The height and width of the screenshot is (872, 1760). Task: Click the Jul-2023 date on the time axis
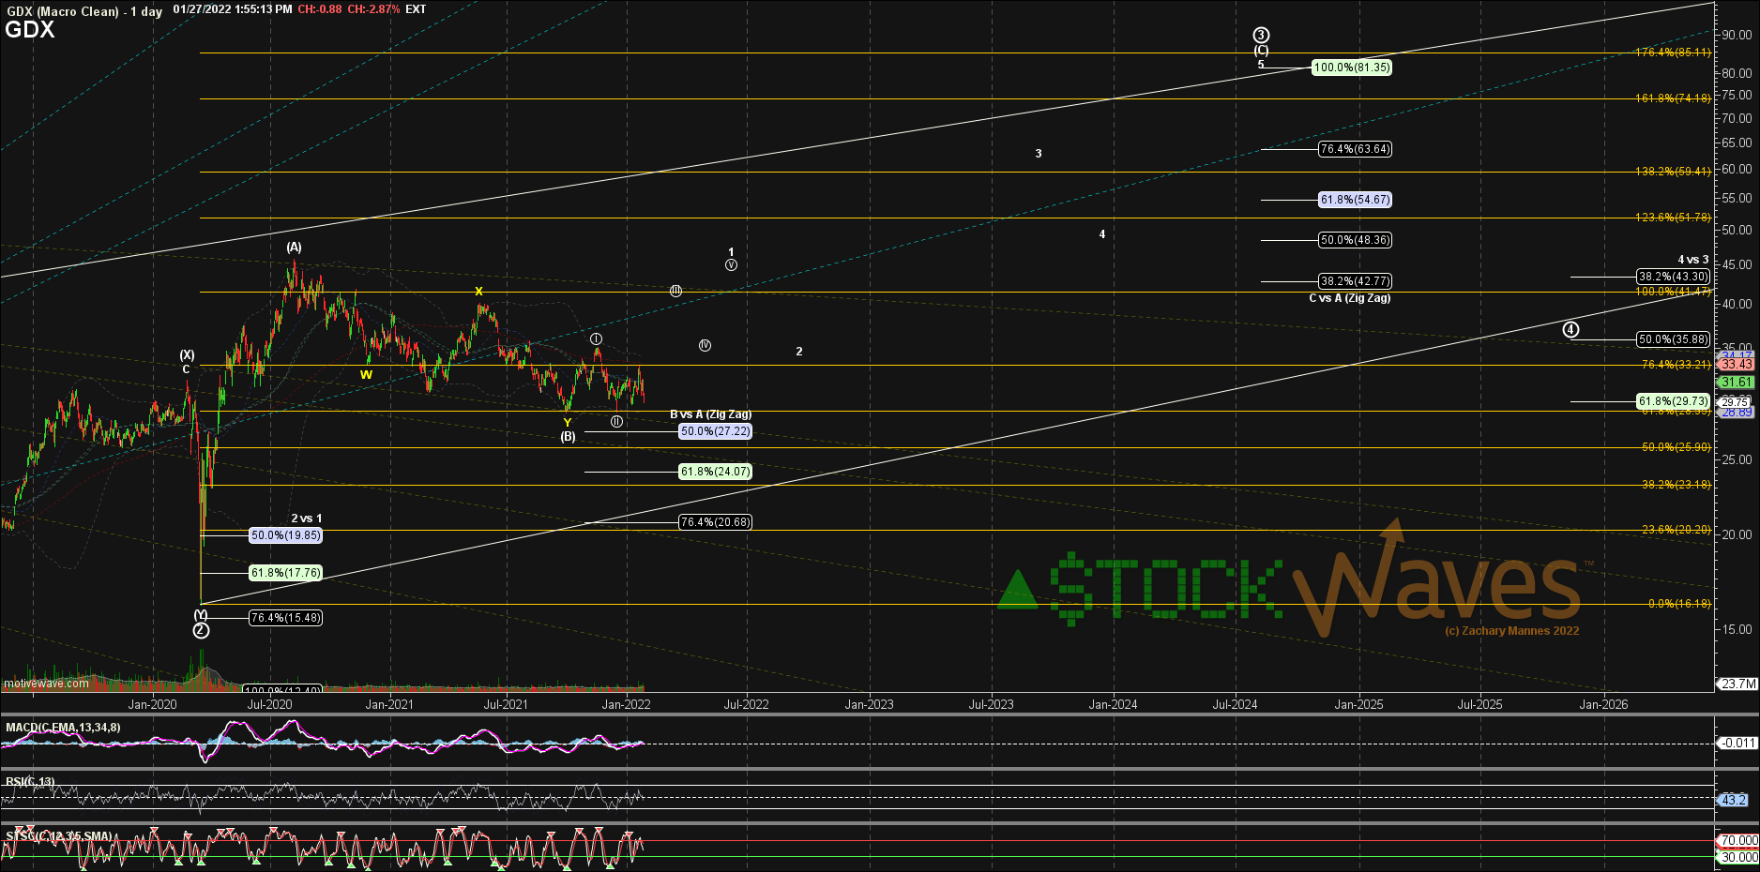(x=991, y=704)
